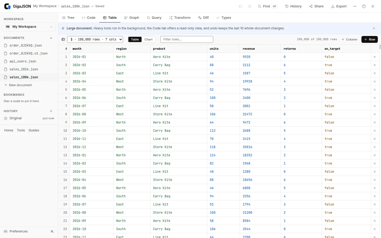Click the Find button

pos(267,6)
